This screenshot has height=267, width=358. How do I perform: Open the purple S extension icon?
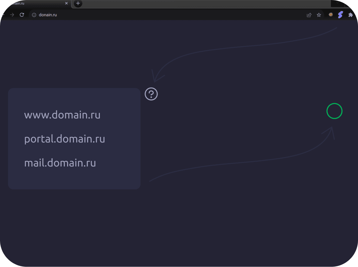click(340, 15)
